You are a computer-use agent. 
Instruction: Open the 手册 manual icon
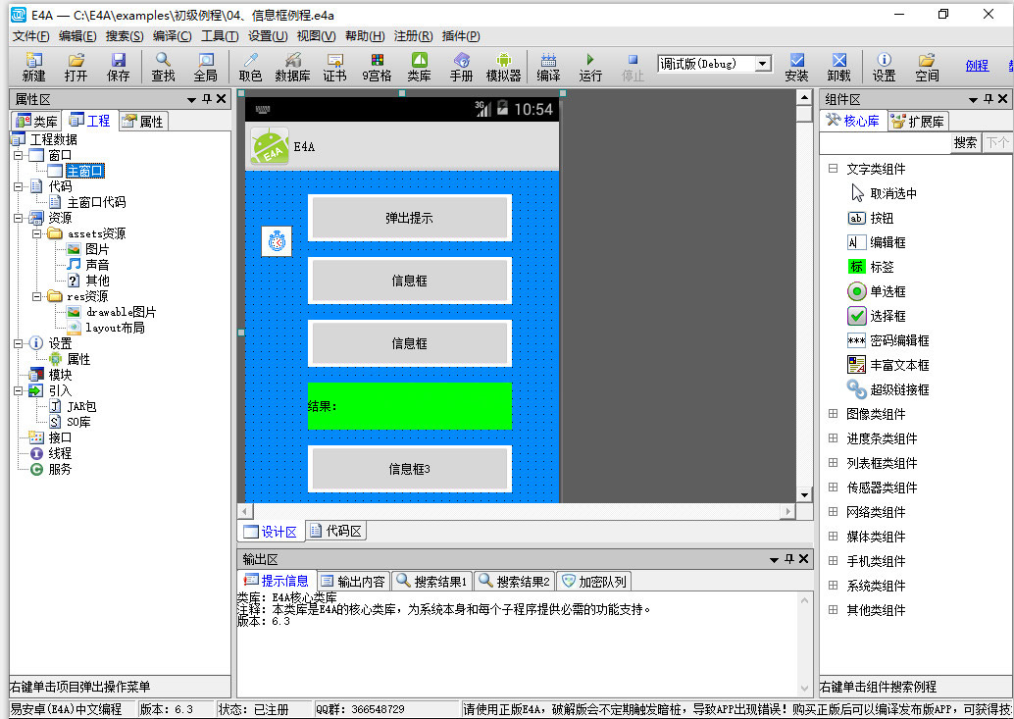tap(461, 67)
